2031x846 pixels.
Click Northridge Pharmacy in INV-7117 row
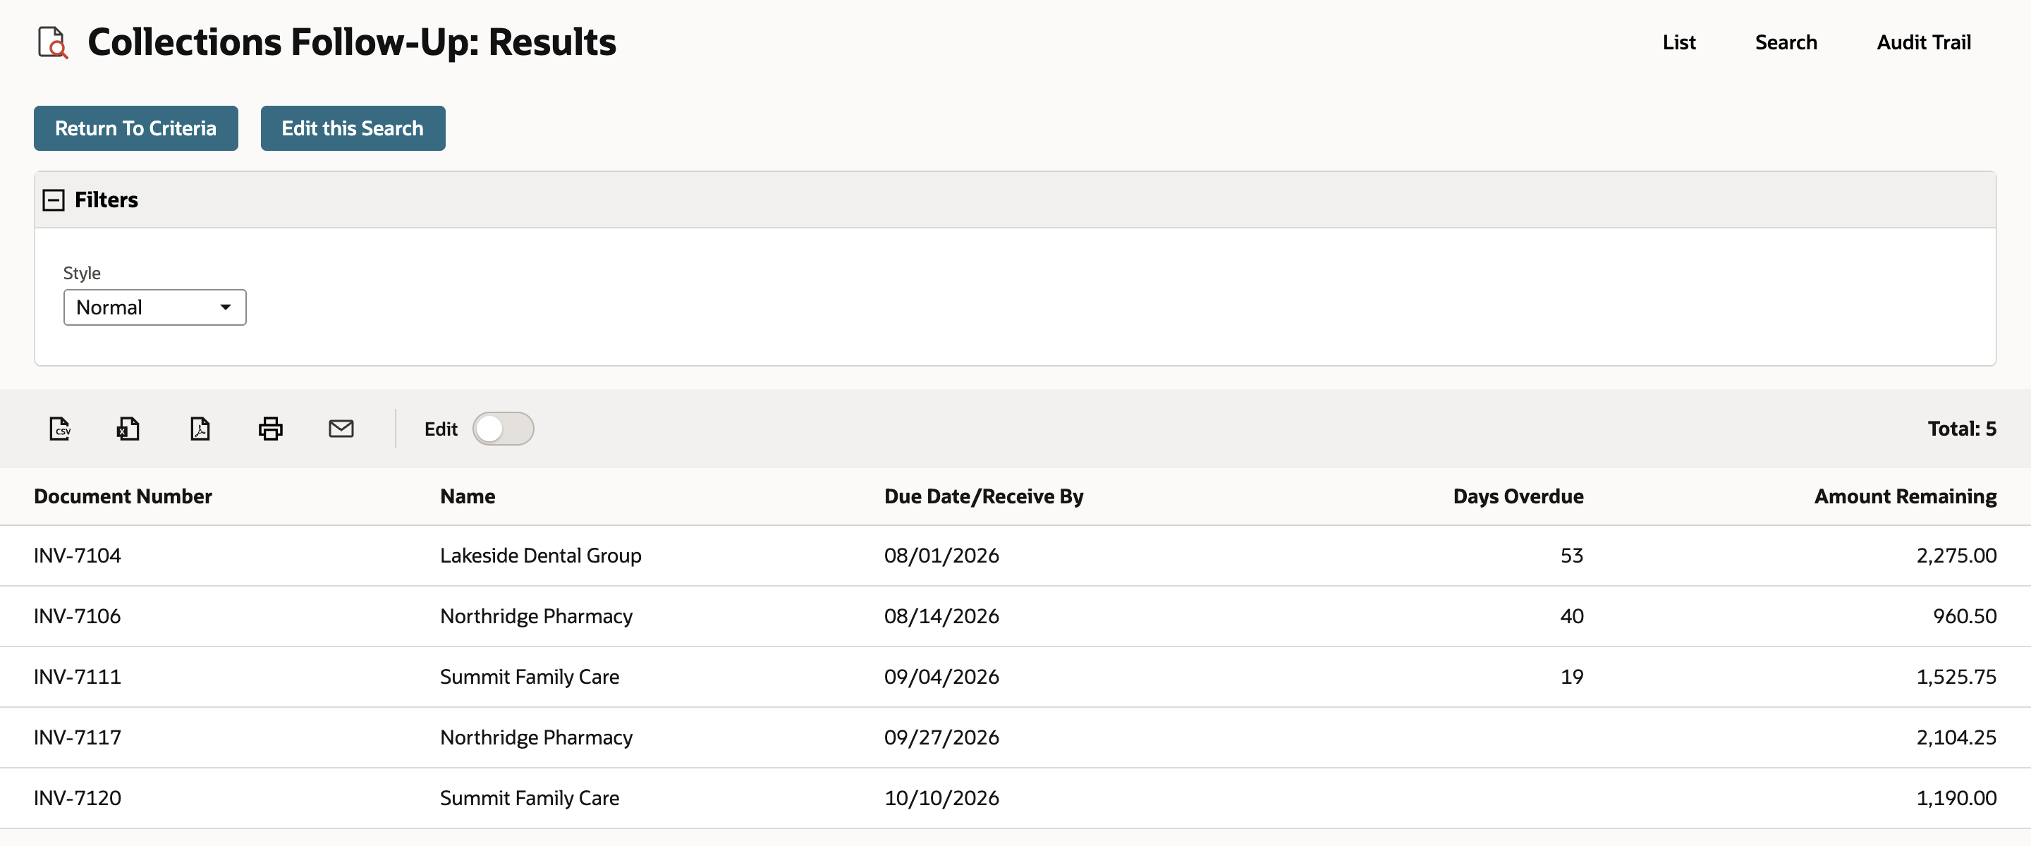coord(536,737)
